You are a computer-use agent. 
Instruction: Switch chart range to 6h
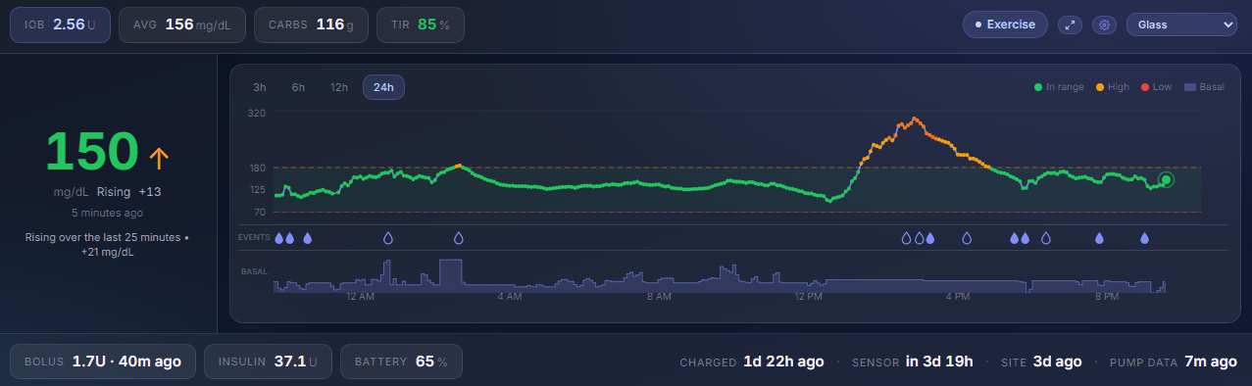(298, 87)
